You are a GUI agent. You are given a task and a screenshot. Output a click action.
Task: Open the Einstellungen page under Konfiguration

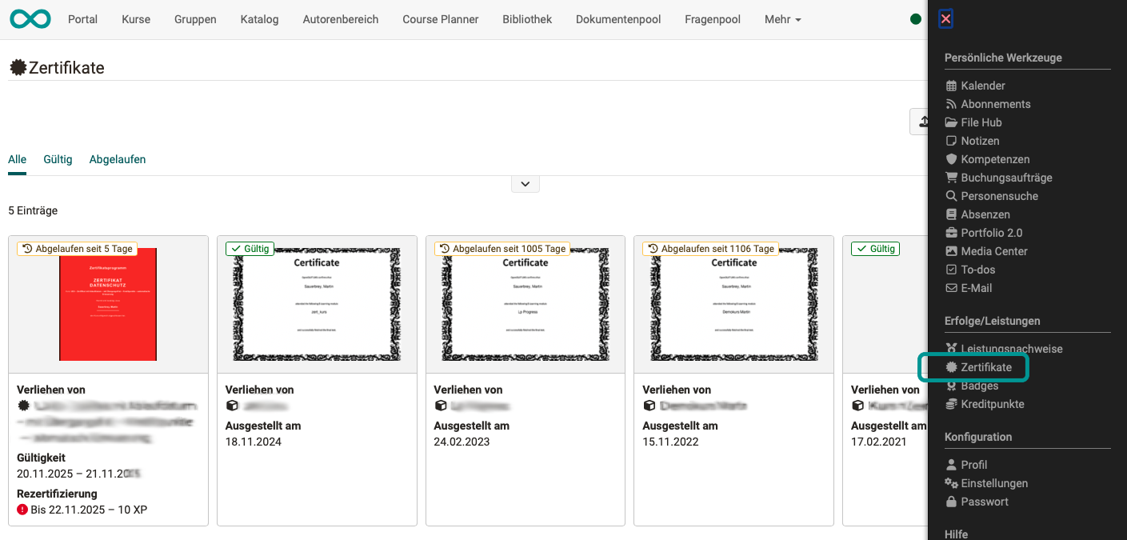point(993,482)
